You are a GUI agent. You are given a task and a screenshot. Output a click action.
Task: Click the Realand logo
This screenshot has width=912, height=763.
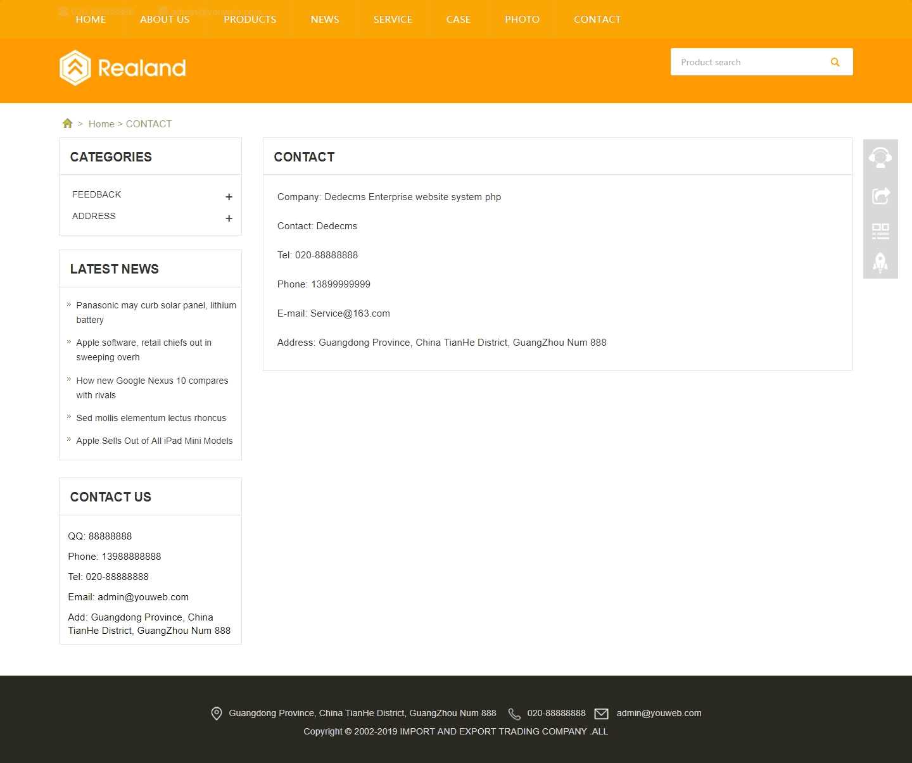pos(123,68)
